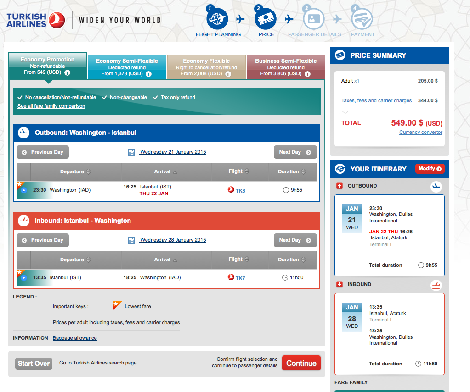Screen dimensions: 470x392
Task: Open outbound date calendar icon
Action: 131,152
